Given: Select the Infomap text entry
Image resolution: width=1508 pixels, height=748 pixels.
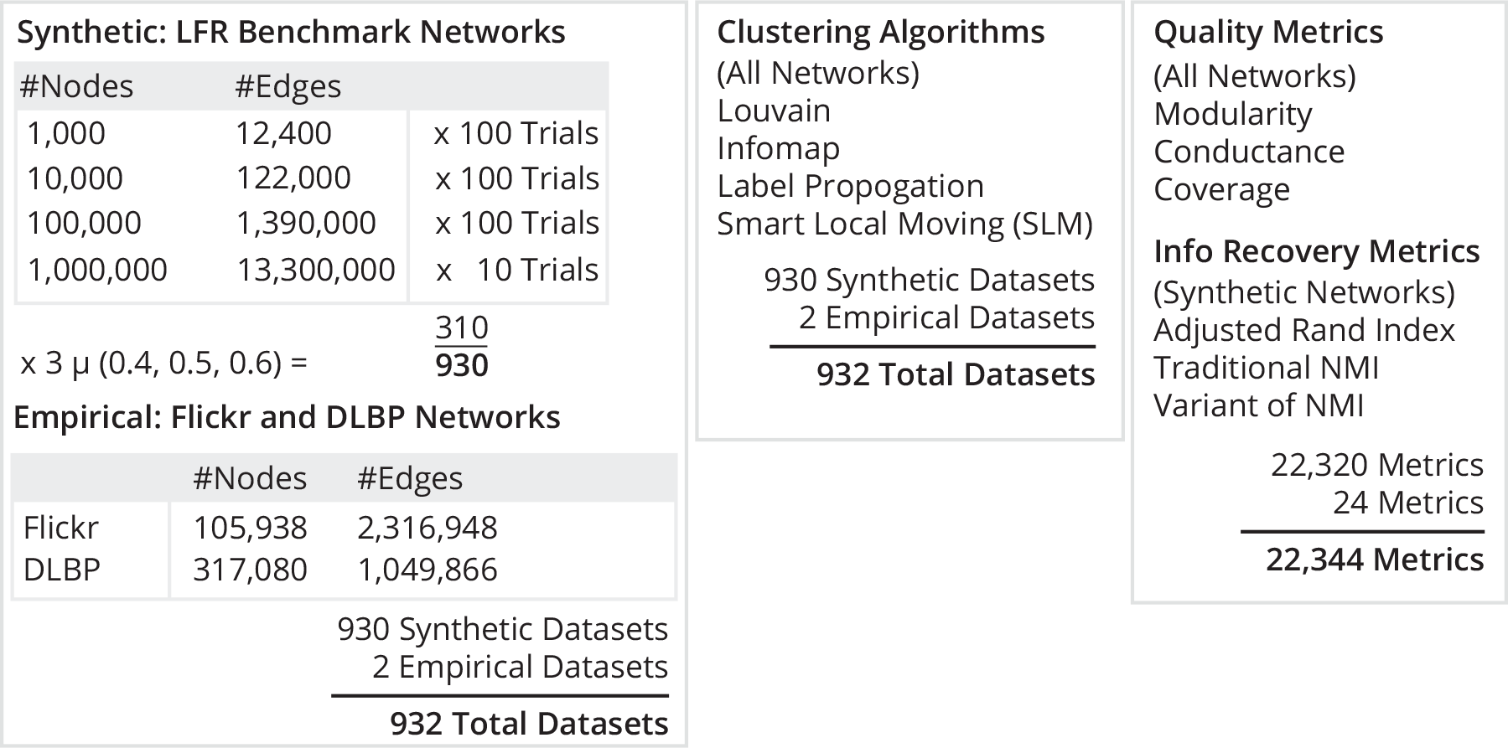Looking at the screenshot, I should click(x=778, y=149).
